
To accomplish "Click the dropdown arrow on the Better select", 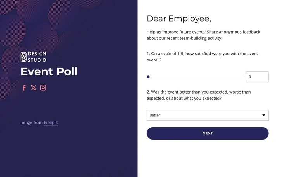I will [263, 115].
